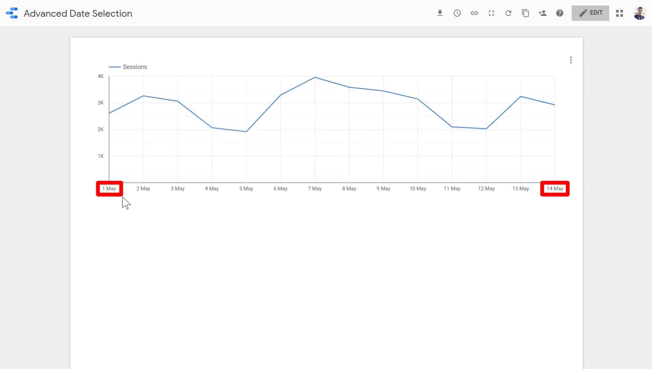This screenshot has height=369, width=652.
Task: Click the highlighted 14 May axis label
Action: click(554, 189)
